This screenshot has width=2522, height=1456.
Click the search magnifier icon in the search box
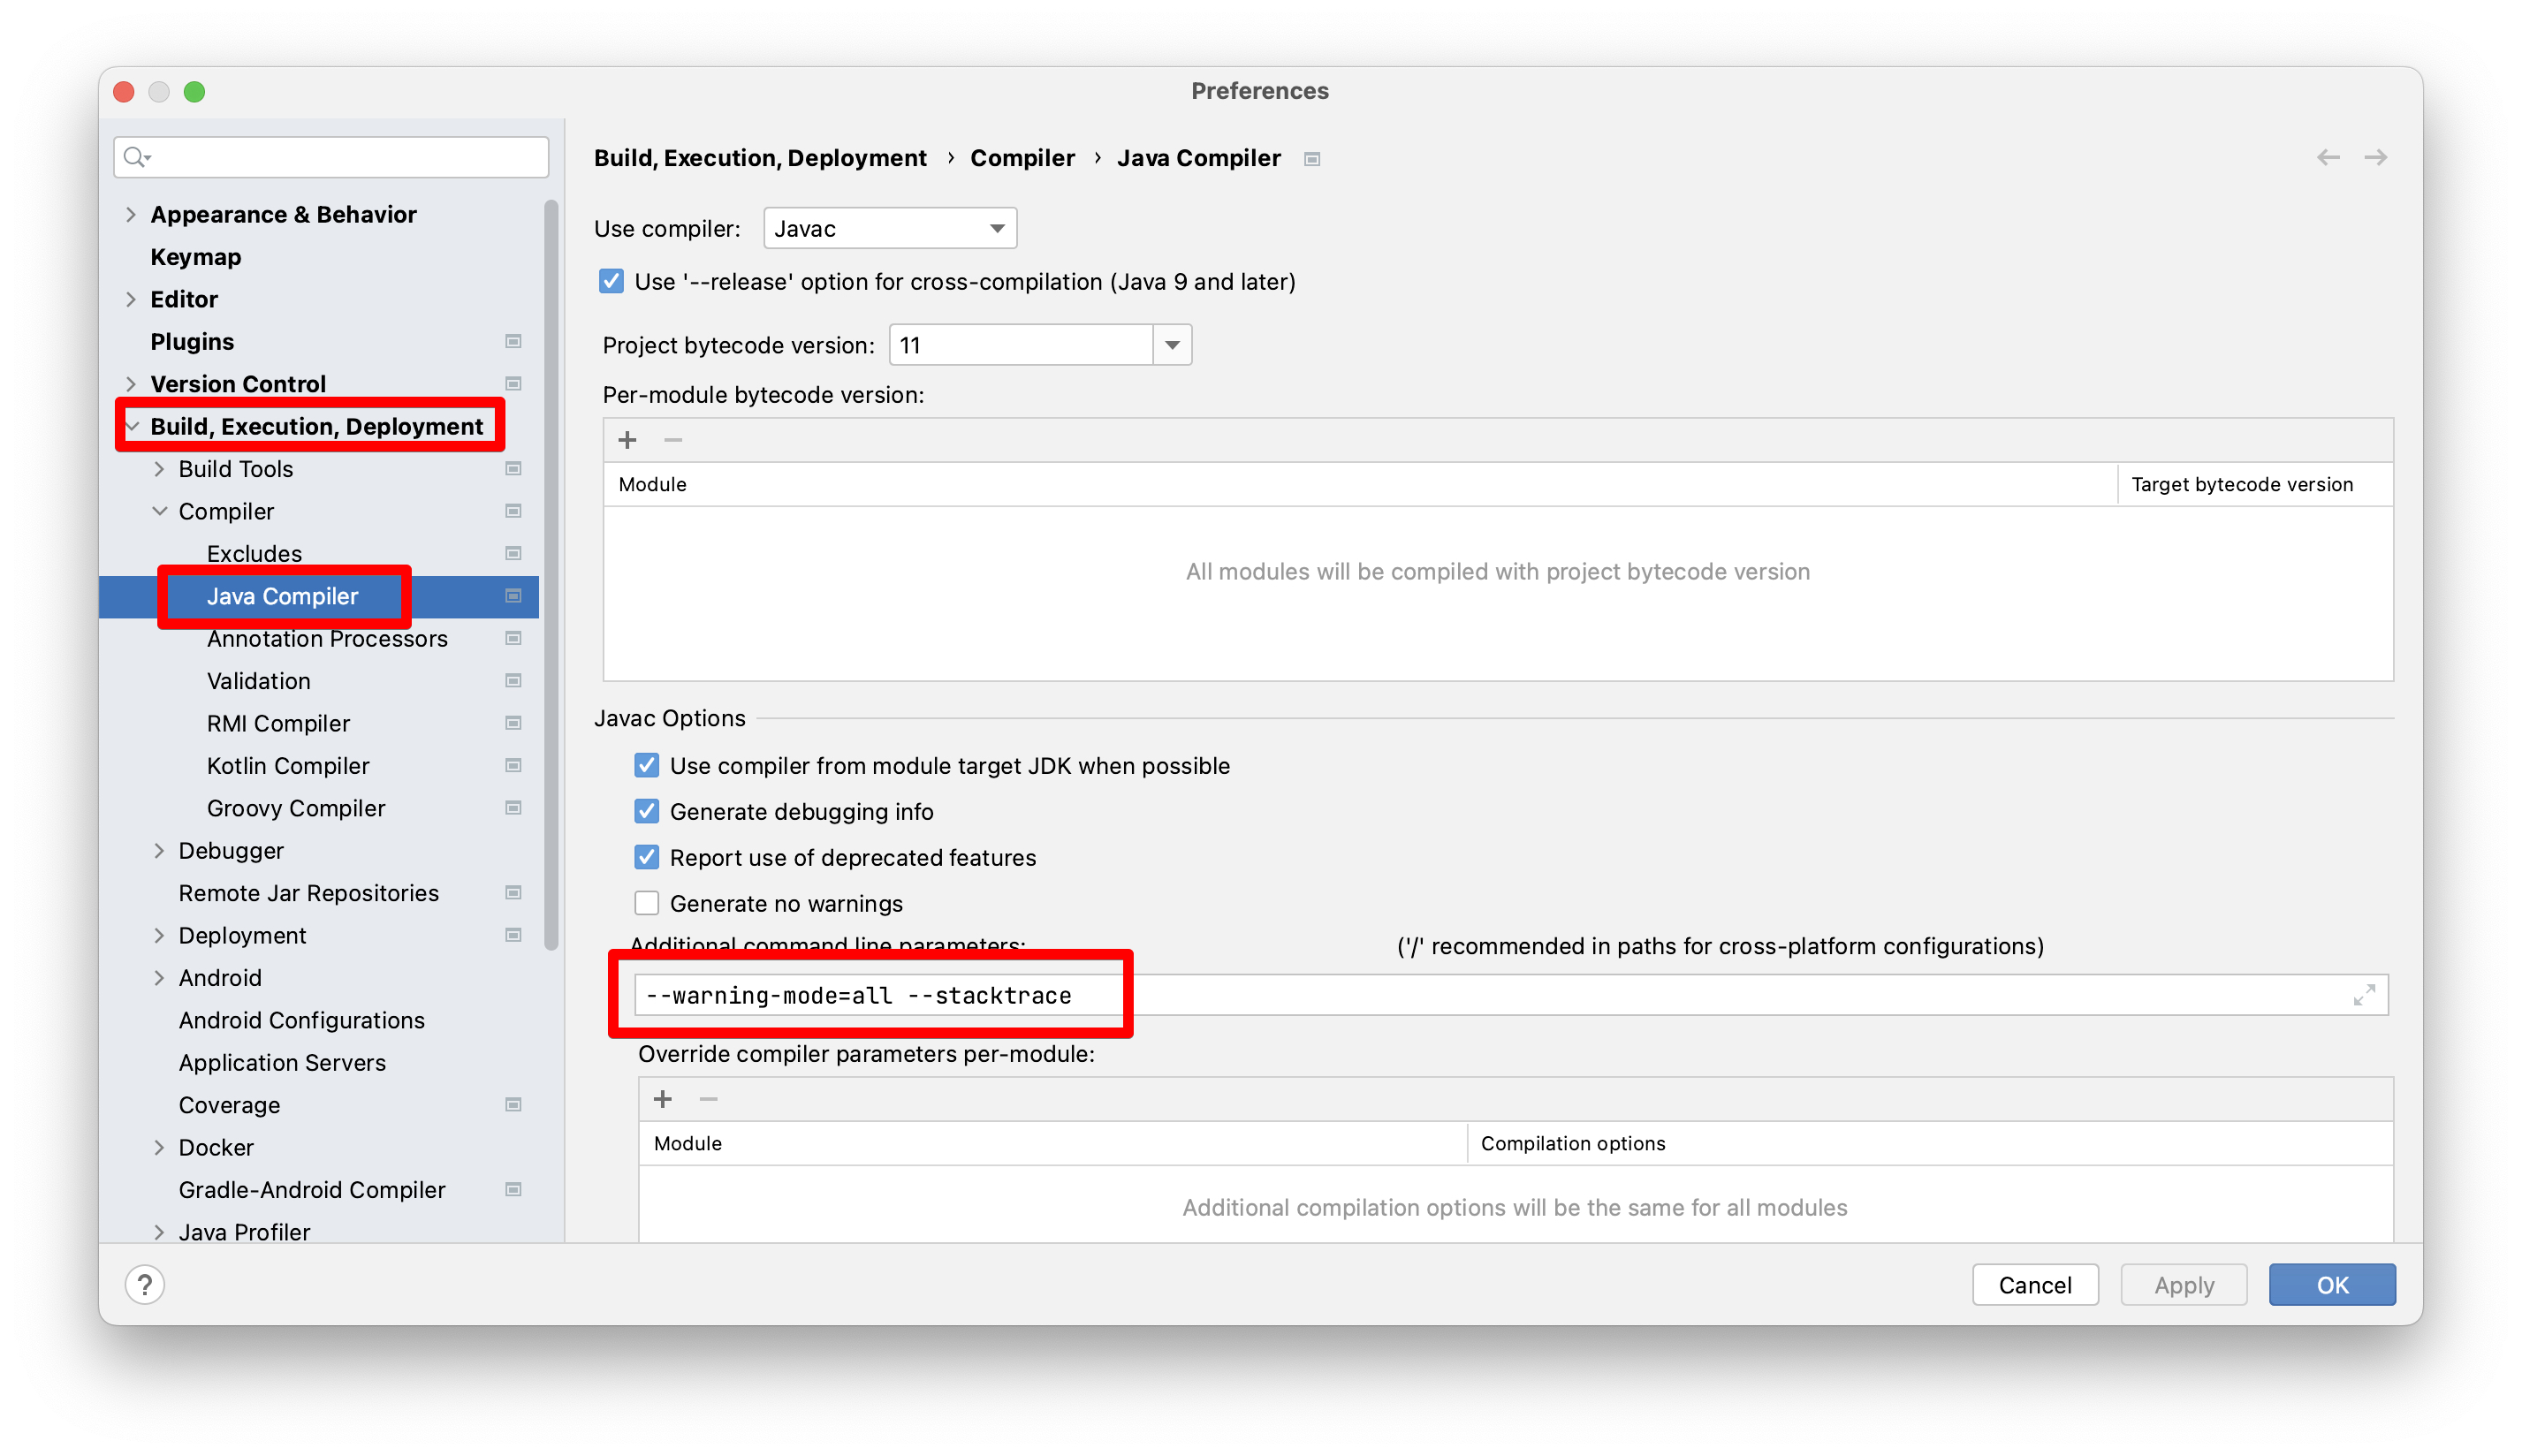click(x=136, y=157)
